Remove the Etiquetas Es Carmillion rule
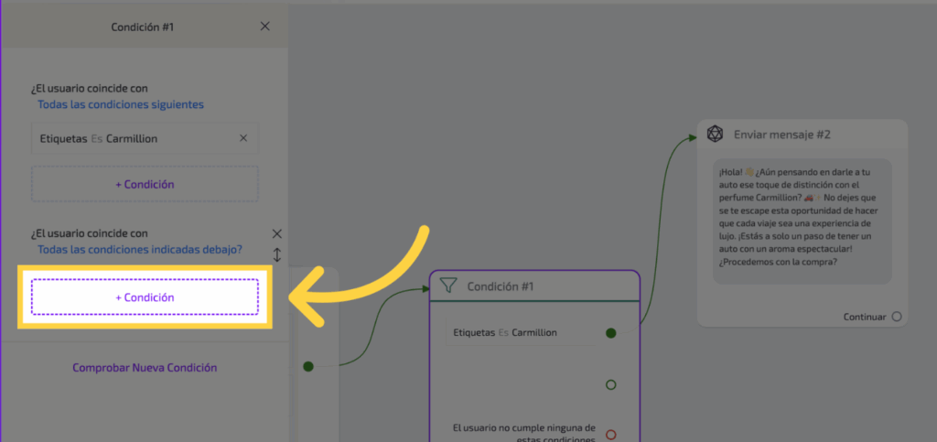937x442 pixels. [243, 138]
